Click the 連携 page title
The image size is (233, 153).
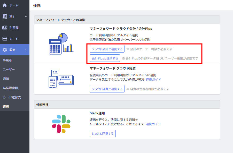click(37, 6)
